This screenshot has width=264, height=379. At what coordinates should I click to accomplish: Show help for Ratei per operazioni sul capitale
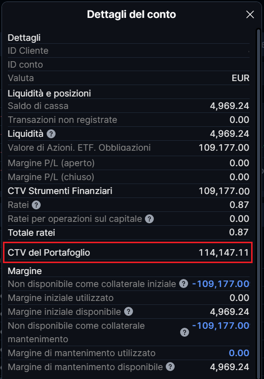pos(149,219)
